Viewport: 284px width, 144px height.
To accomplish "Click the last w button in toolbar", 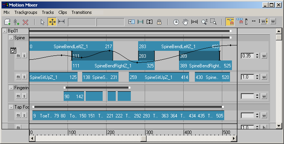I will [x=273, y=21].
